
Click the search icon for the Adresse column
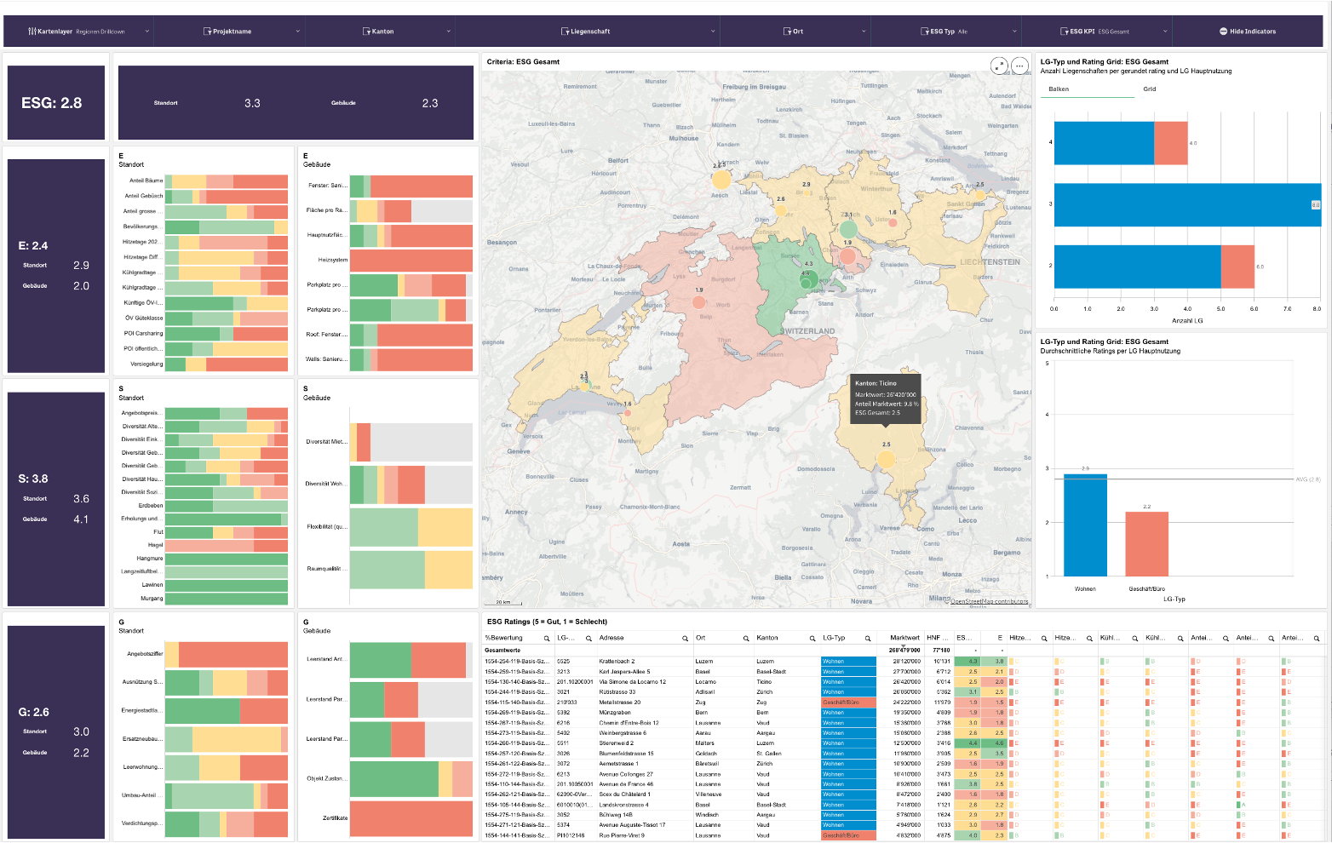pos(685,638)
